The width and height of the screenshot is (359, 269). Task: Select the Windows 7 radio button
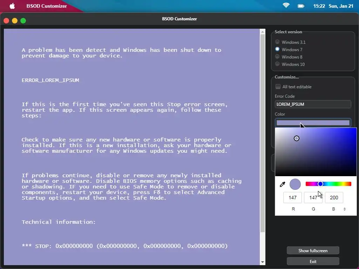pos(277,49)
